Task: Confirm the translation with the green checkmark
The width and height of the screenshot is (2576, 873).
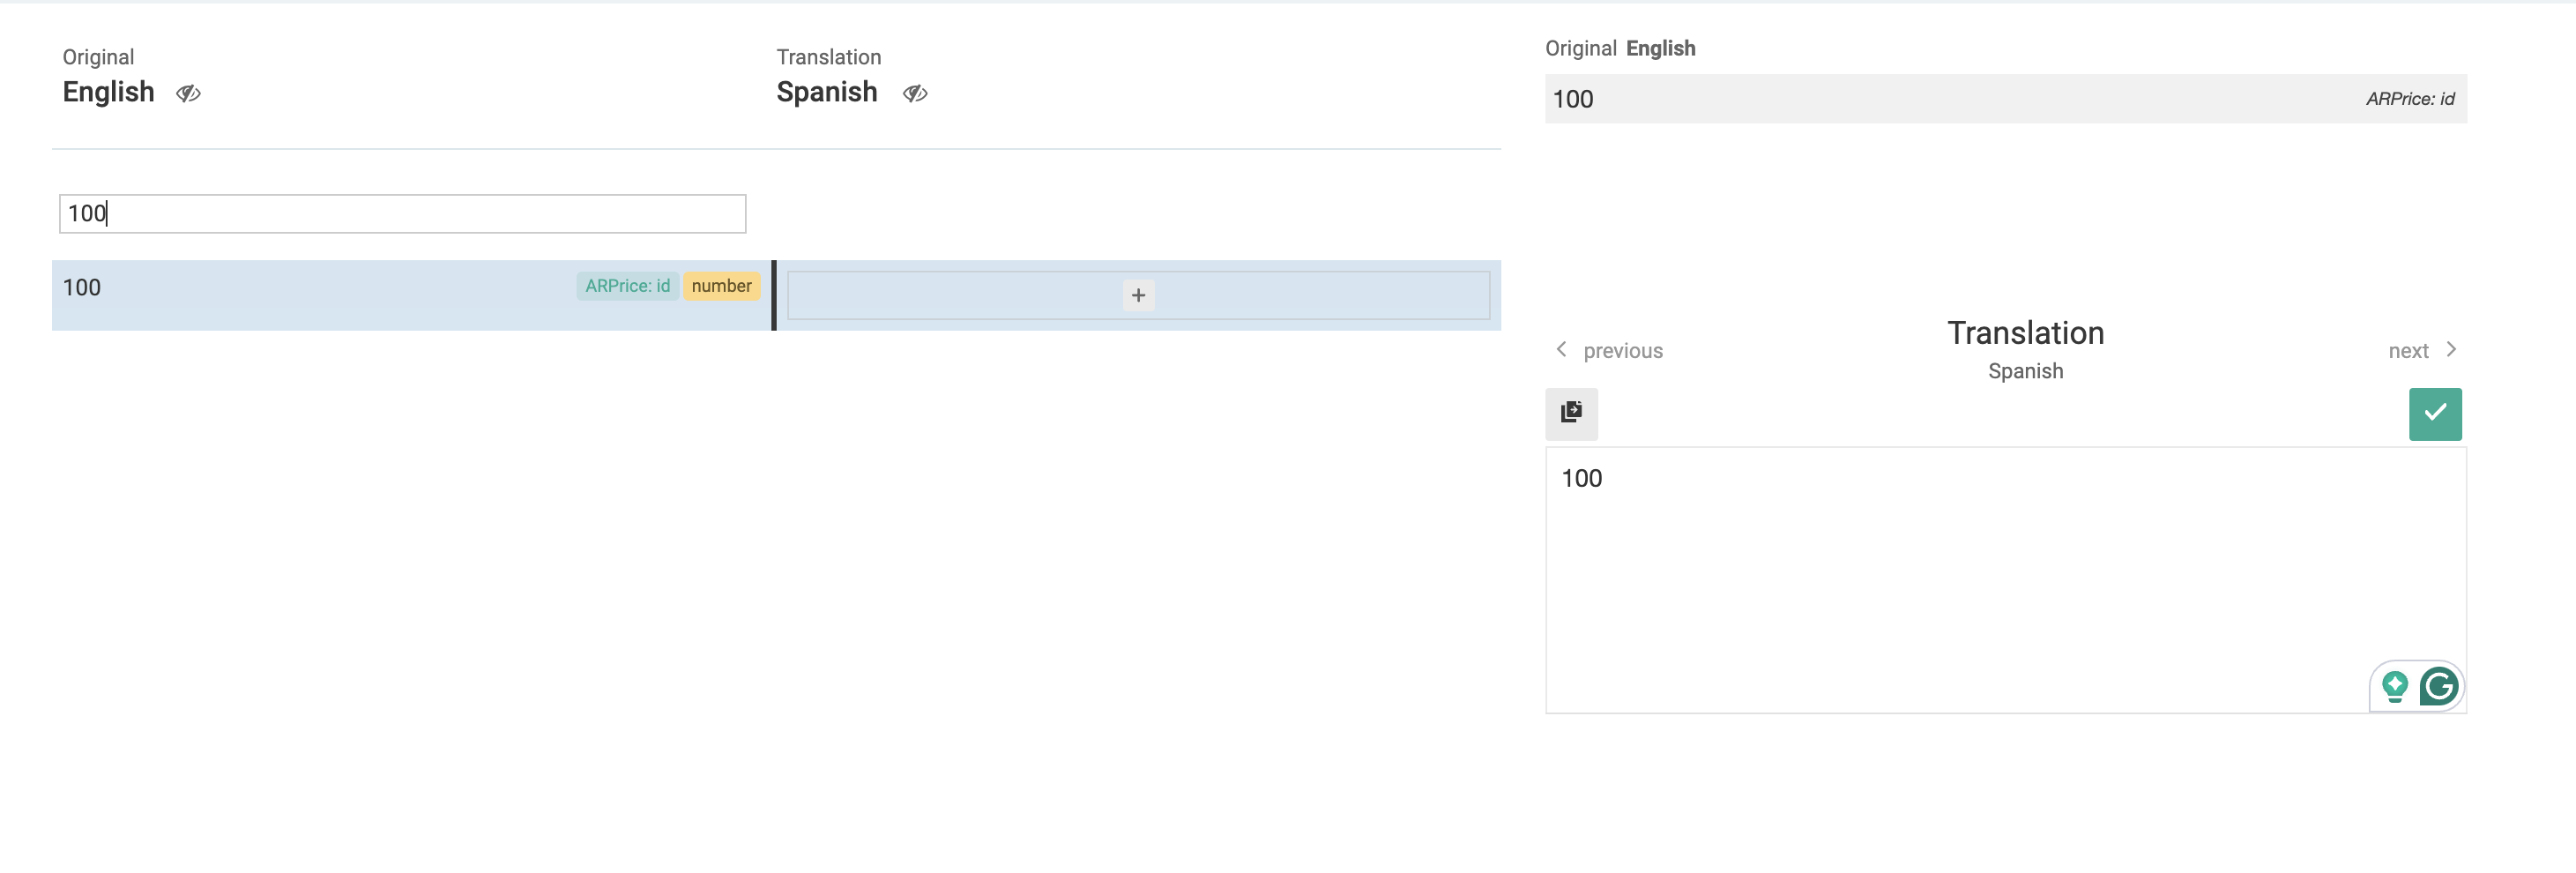Action: point(2435,414)
